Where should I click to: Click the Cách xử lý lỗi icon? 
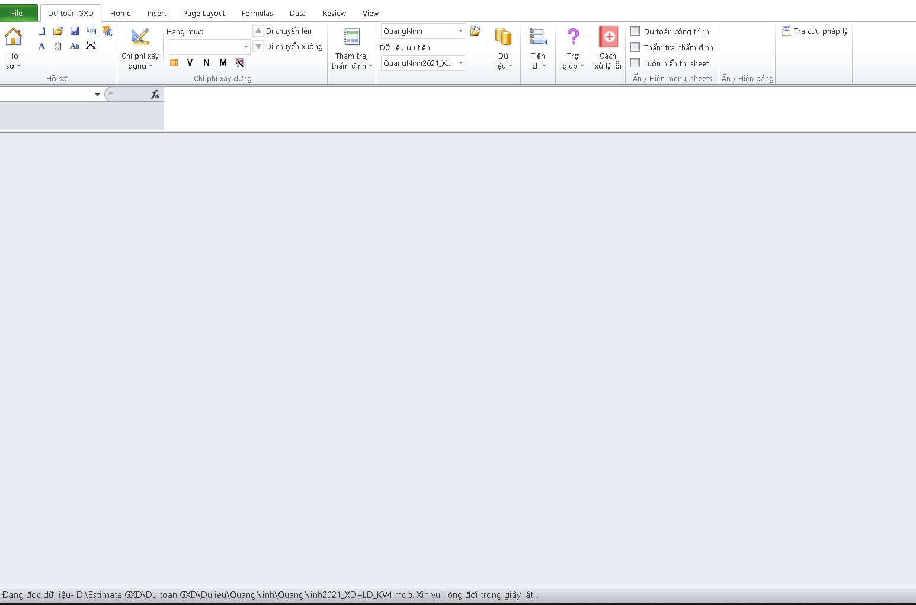(x=608, y=38)
